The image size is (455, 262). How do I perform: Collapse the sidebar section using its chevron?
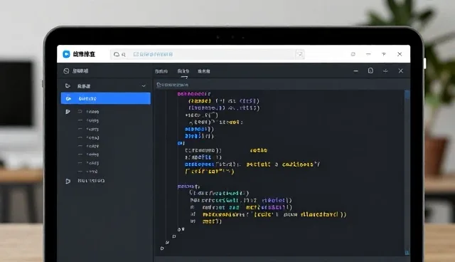[x=144, y=86]
